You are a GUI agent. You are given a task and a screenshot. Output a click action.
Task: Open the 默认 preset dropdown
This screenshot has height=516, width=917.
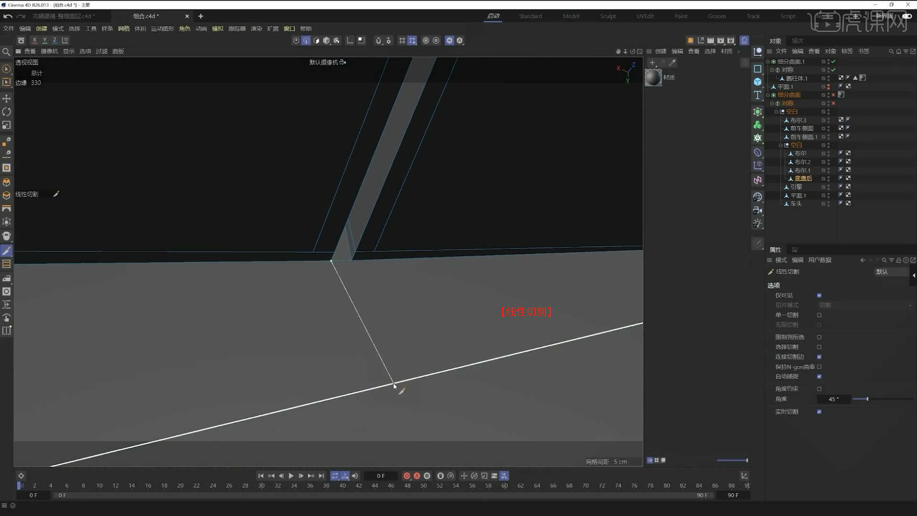click(891, 271)
